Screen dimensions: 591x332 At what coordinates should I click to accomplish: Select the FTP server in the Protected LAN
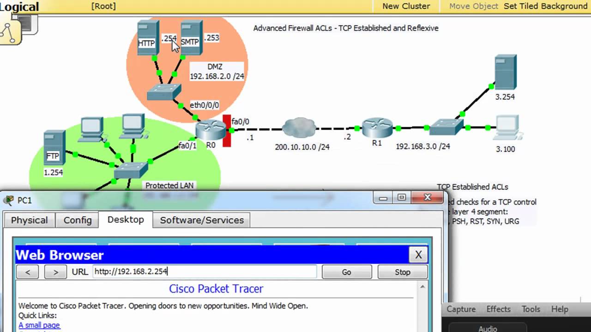[x=54, y=148]
